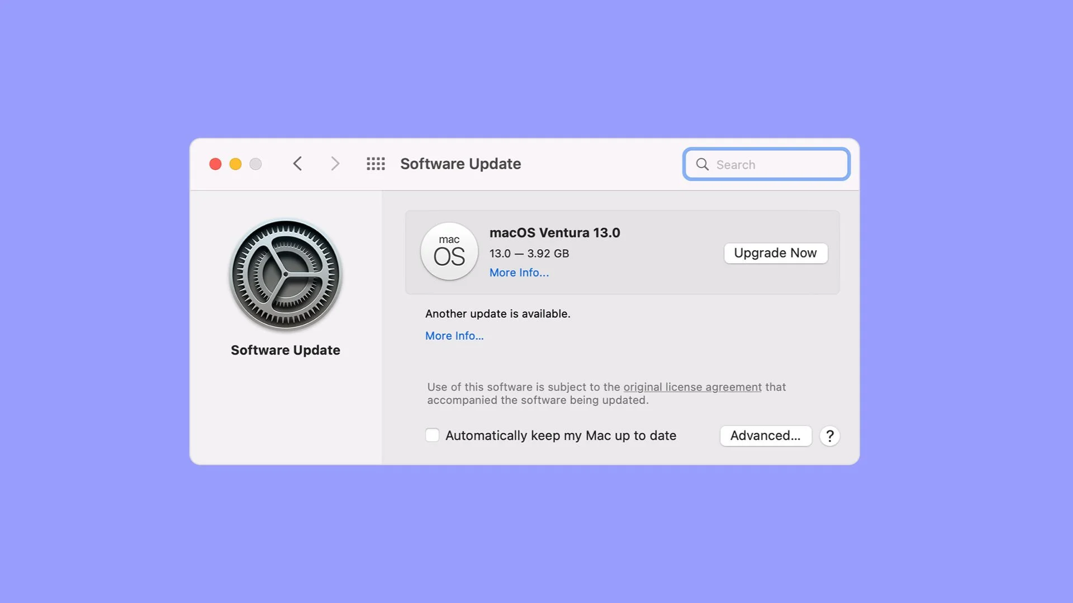The image size is (1073, 603).
Task: Click the back navigation arrow
Action: (x=297, y=164)
